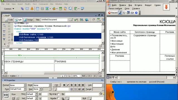The height and width of the screenshot is (100, 178).
Task: Apply Align Center in Properties panel
Action: (x=75, y=85)
